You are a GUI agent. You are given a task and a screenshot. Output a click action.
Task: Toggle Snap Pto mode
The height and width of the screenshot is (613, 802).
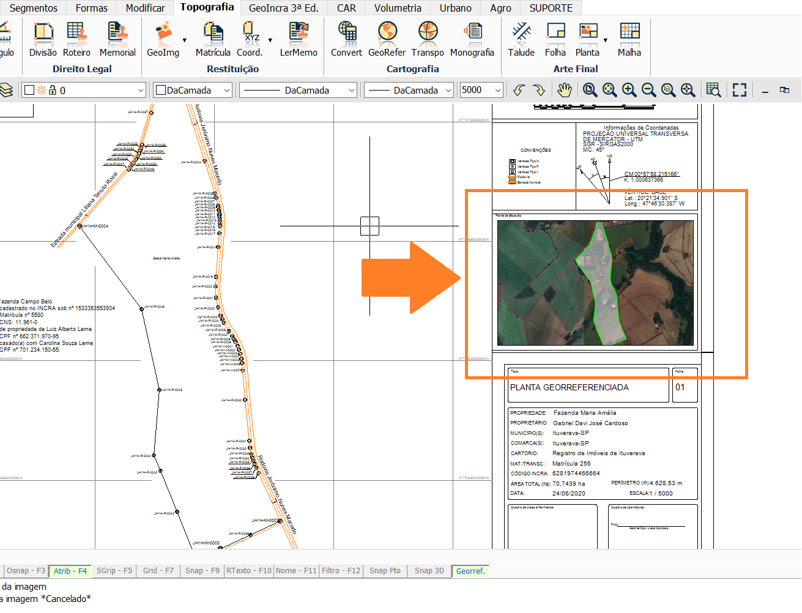click(x=385, y=570)
